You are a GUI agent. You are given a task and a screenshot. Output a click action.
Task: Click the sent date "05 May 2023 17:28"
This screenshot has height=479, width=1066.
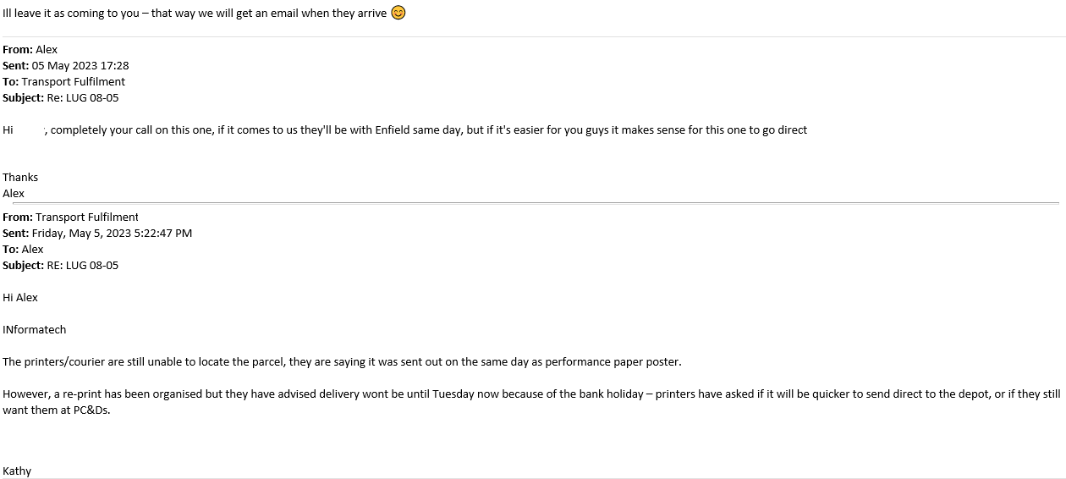tap(80, 65)
